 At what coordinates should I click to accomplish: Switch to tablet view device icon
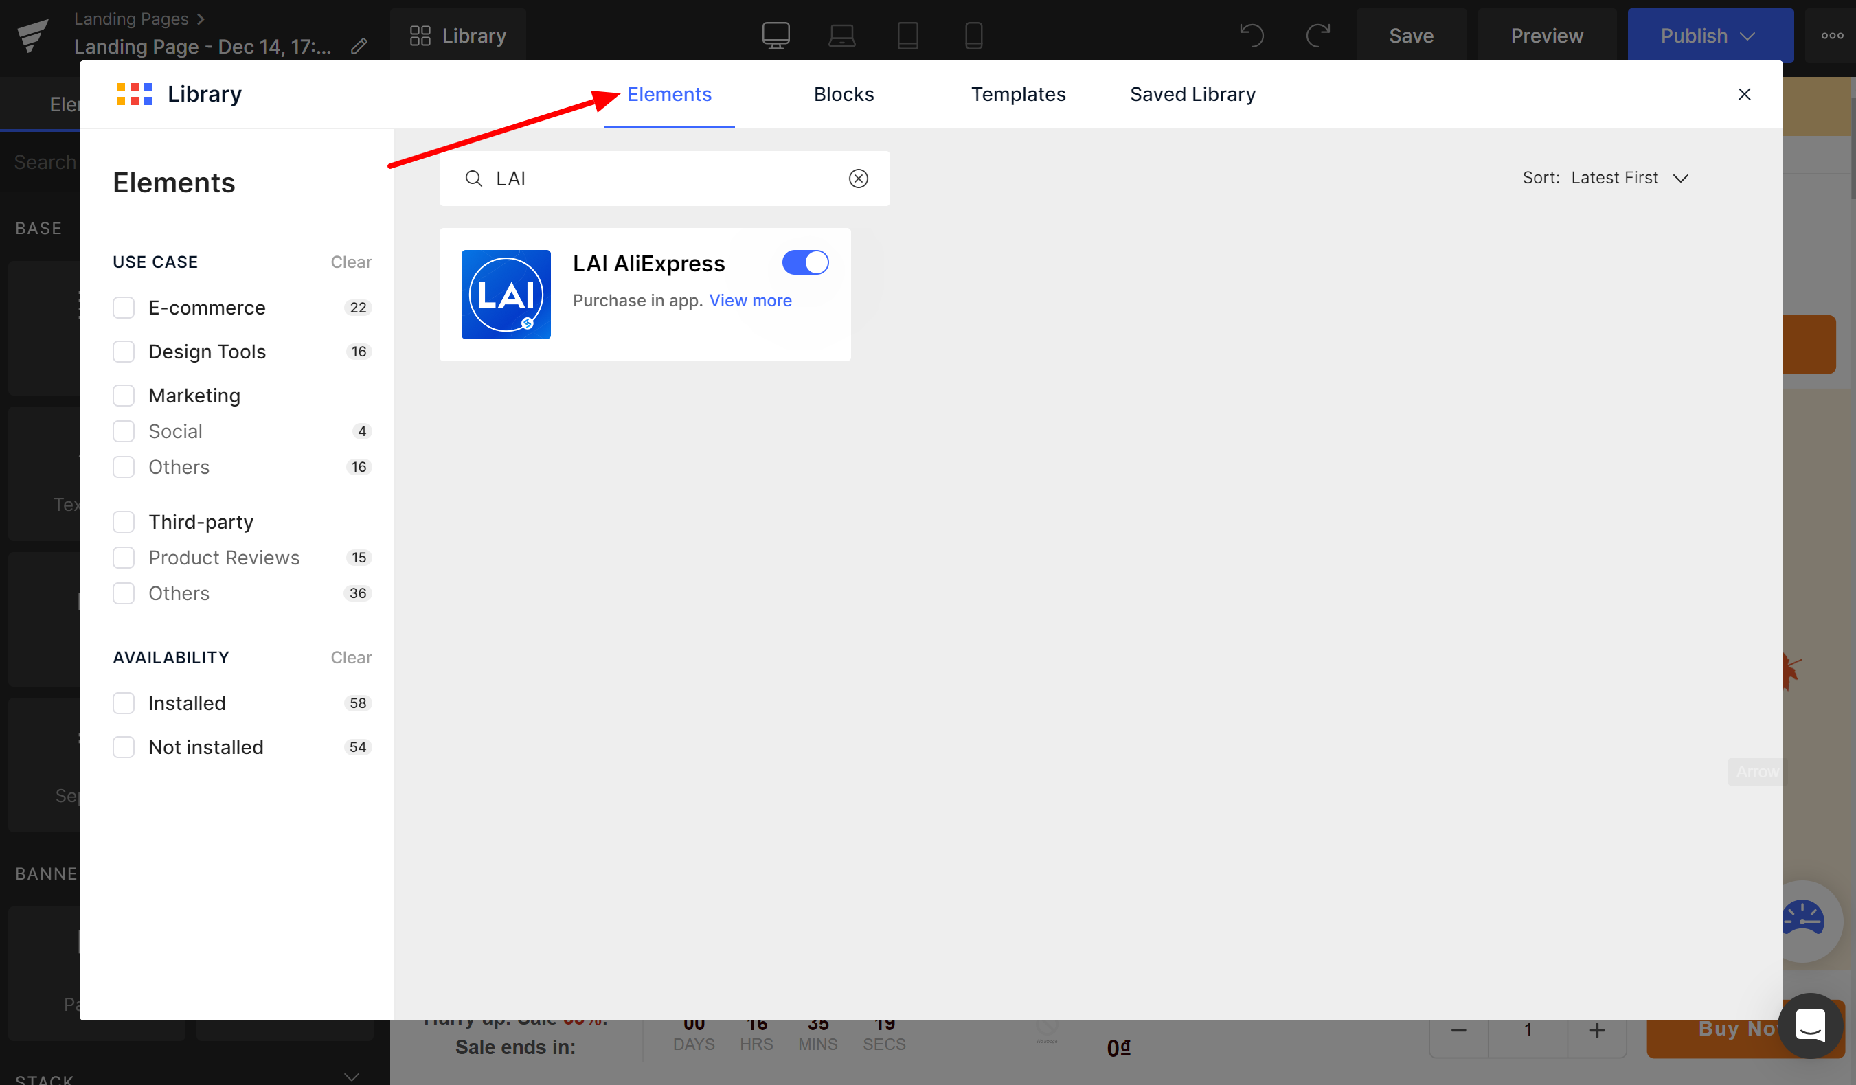[x=907, y=35]
